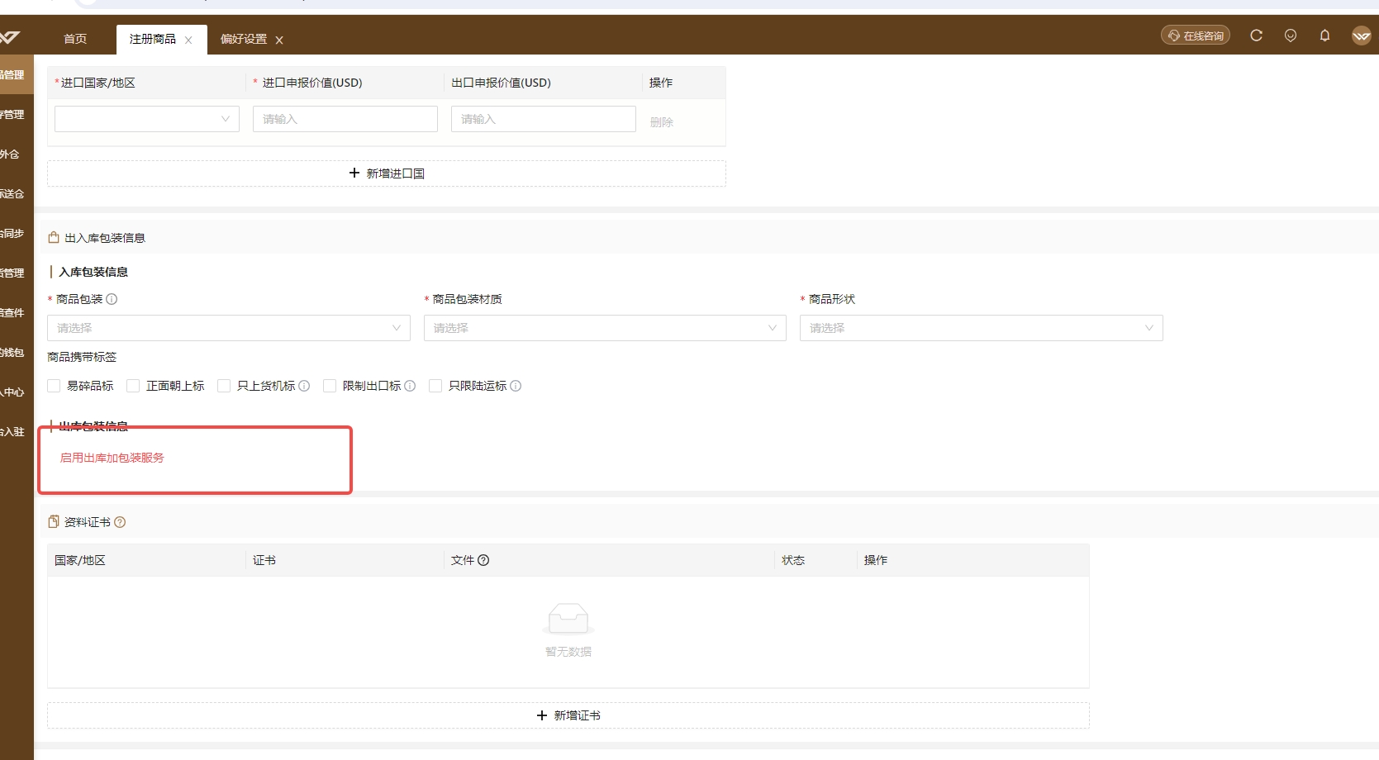The width and height of the screenshot is (1379, 760).
Task: Click help icon next to 资料证书
Action: pos(120,522)
